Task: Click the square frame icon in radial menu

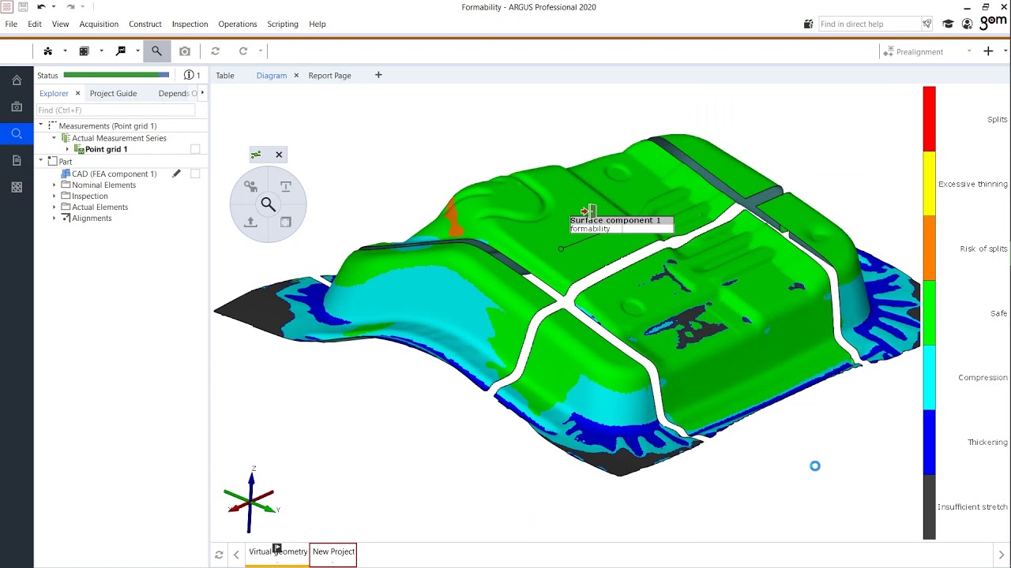Action: click(x=286, y=222)
